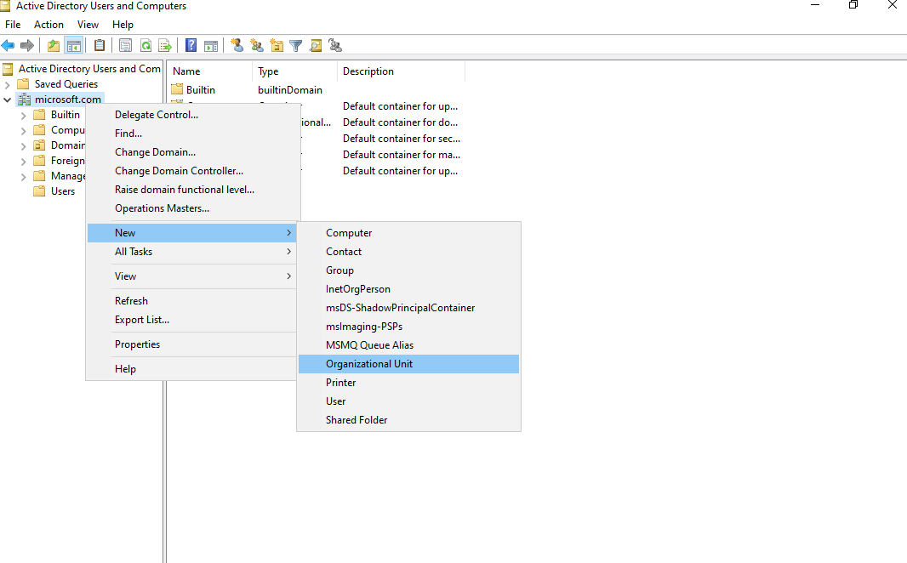Viewport: 907px width, 563px height.
Task: Sort by the Name column header
Action: [210, 71]
